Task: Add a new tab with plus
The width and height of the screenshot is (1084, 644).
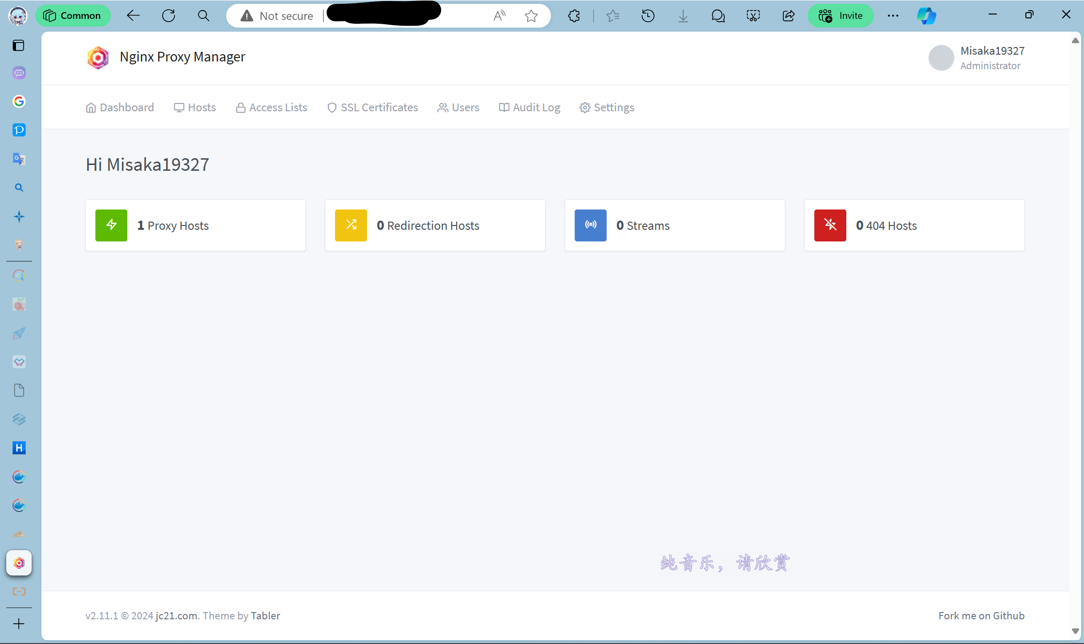Action: 18,624
